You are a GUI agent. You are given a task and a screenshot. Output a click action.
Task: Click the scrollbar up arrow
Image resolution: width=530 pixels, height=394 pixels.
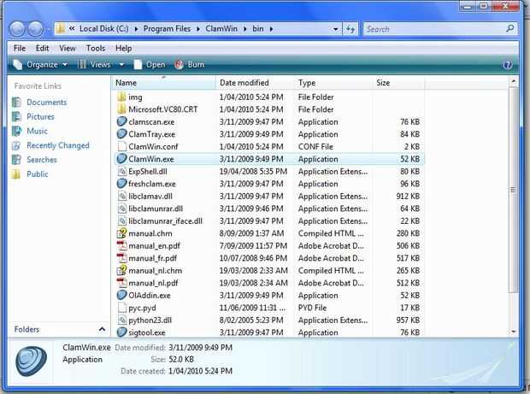pyautogui.click(x=514, y=81)
